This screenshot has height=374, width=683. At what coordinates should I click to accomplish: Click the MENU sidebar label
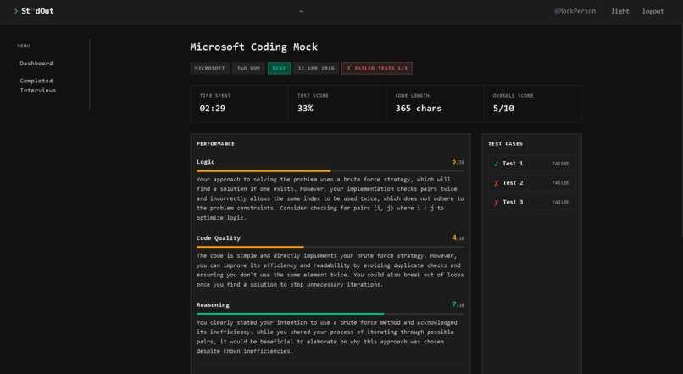coord(24,46)
